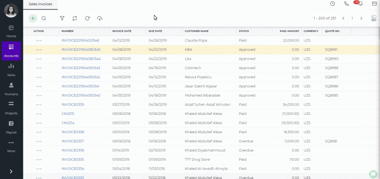
Task: Toggle the view switch at top right
Action: click(374, 18)
